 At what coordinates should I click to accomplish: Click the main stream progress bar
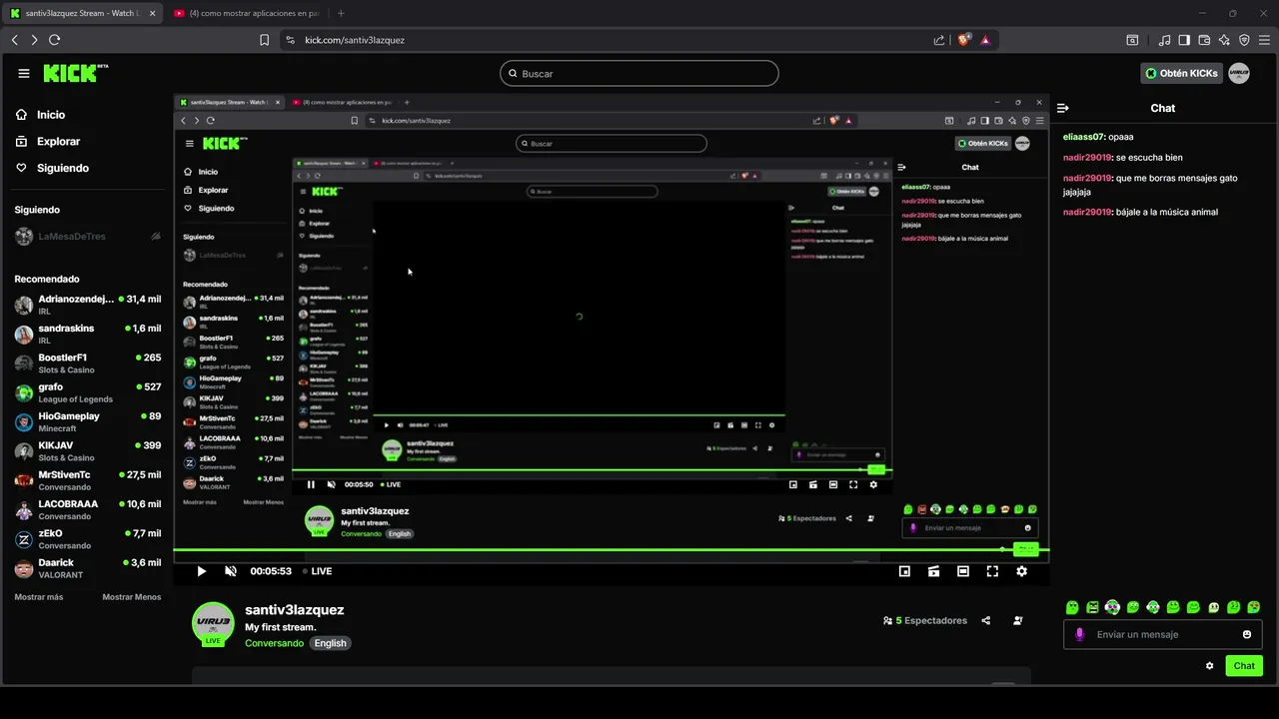(612, 550)
